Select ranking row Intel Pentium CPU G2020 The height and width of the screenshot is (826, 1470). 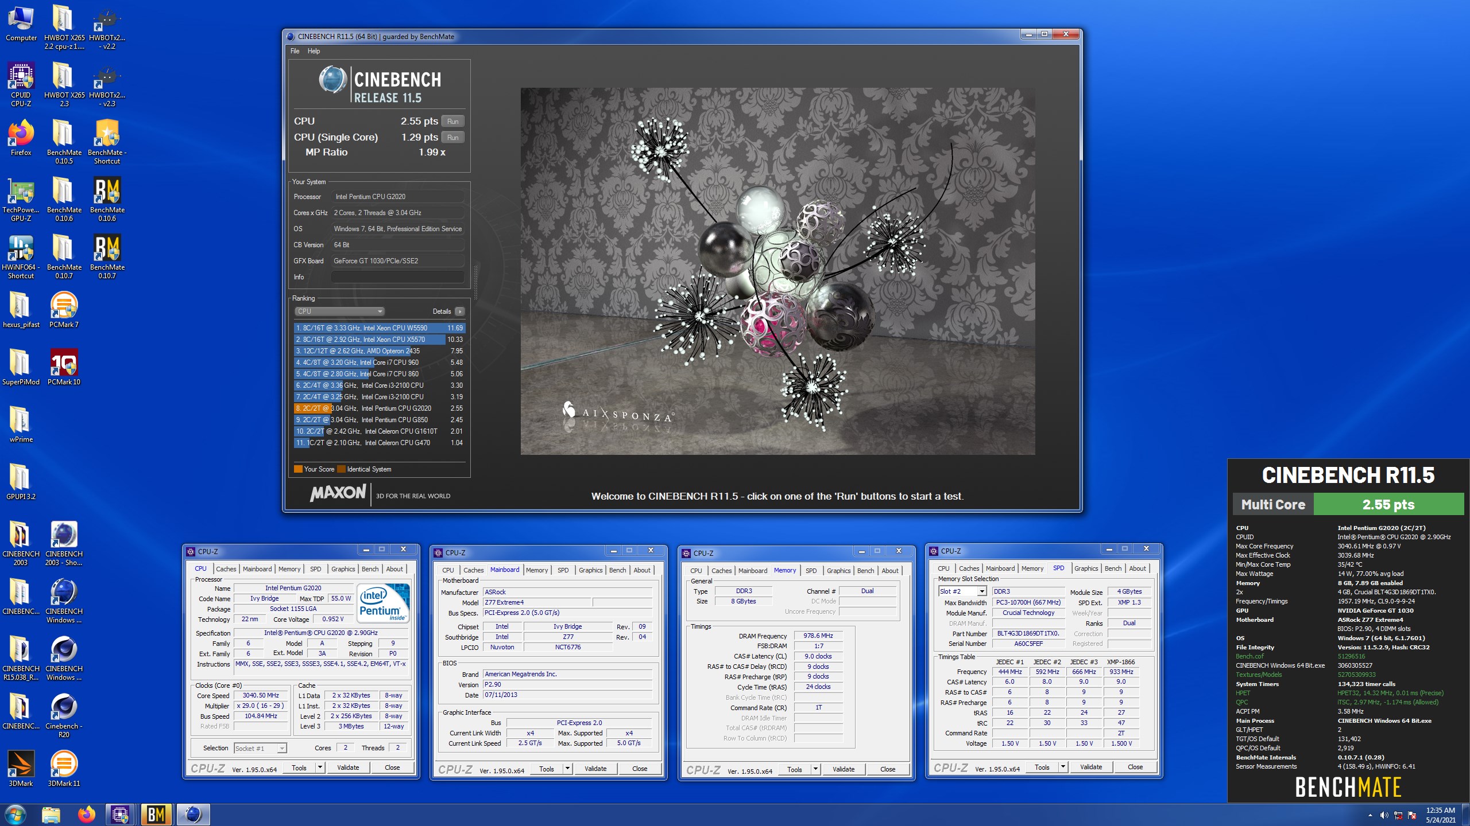(379, 408)
